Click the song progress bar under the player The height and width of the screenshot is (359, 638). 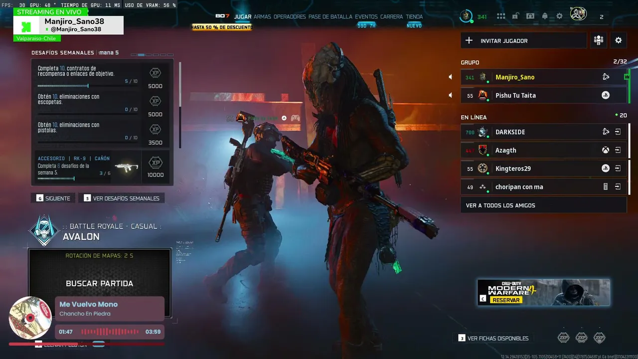coord(87,344)
